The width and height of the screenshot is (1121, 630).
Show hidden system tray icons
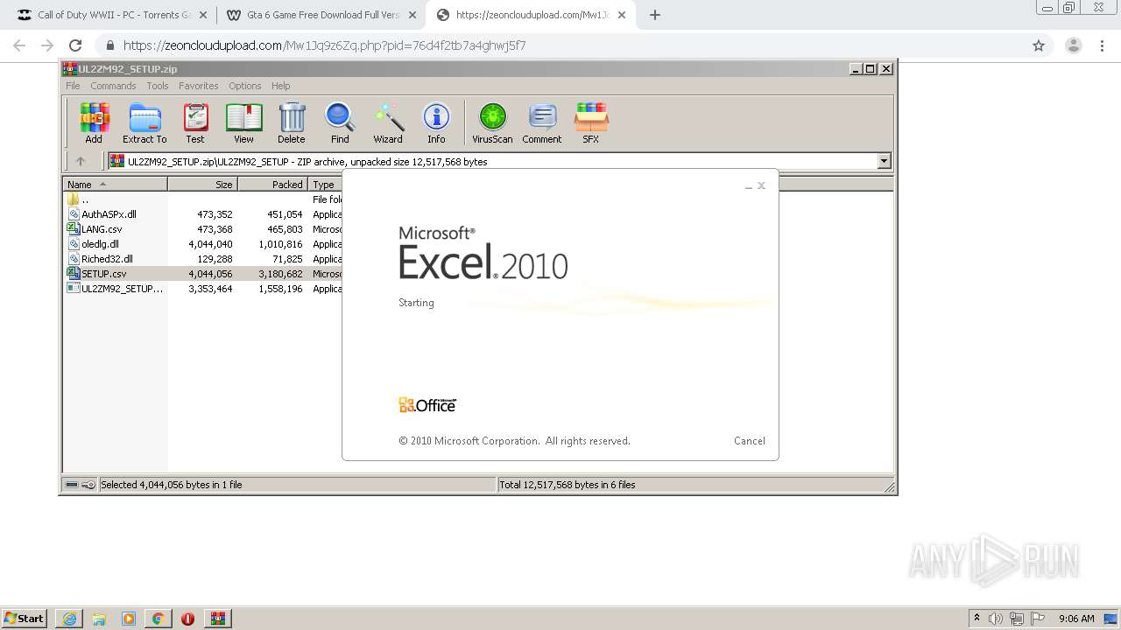click(976, 619)
